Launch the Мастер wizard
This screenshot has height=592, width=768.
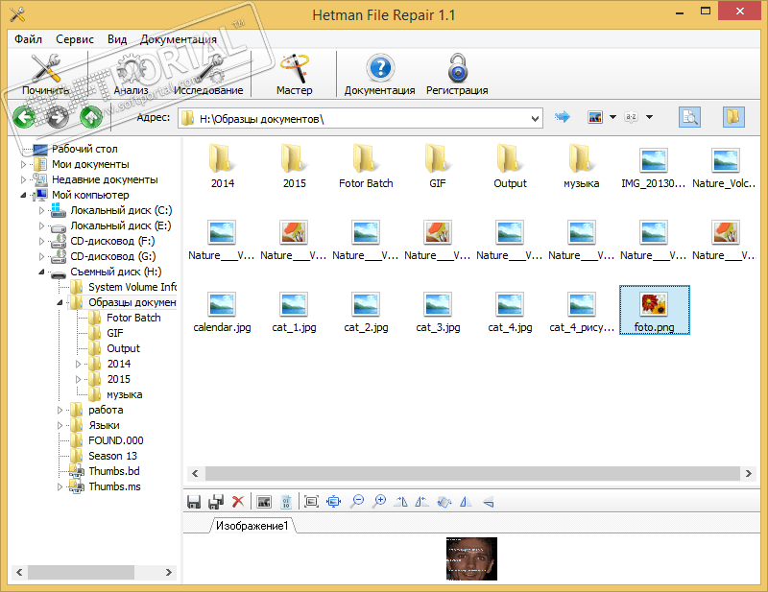tap(294, 75)
